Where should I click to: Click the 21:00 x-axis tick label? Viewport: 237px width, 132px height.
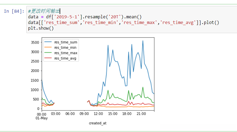pyautogui.click(x=141, y=114)
